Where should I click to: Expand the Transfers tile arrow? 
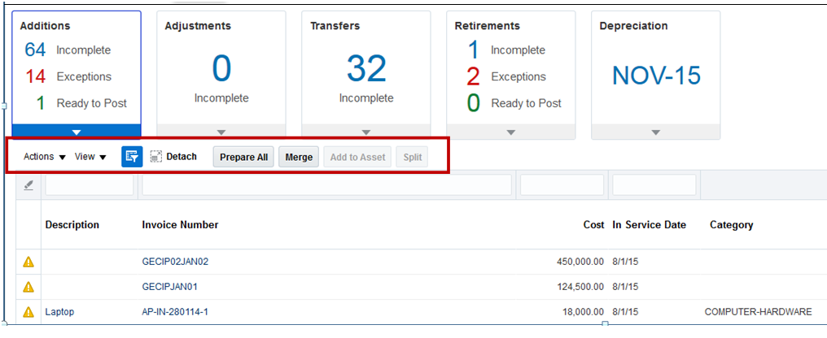coord(365,132)
